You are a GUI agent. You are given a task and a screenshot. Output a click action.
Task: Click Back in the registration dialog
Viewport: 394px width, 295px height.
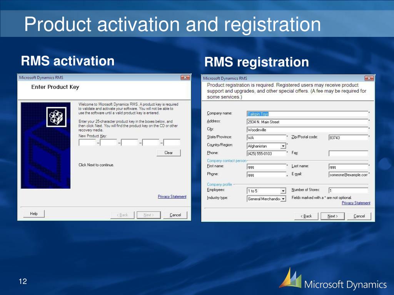pyautogui.click(x=306, y=216)
